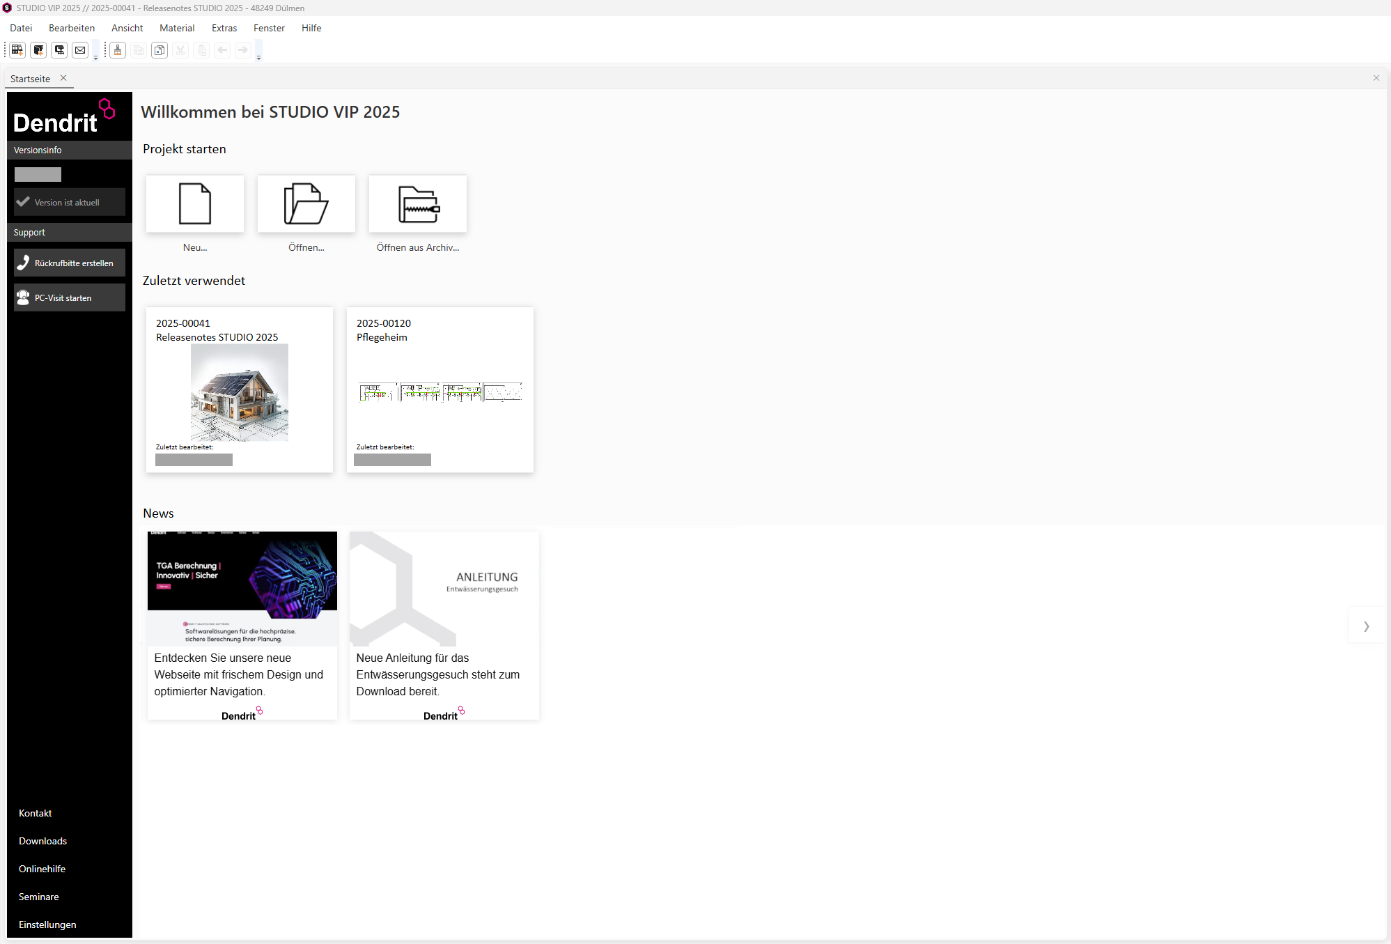1391x944 pixels.
Task: Click the Versionsinfo section header
Action: [x=70, y=150]
